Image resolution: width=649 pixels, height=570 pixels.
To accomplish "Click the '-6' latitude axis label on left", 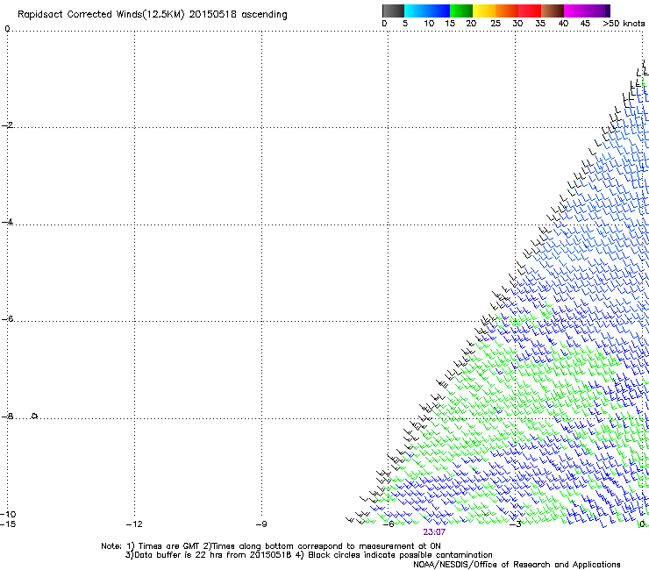I will 7,318.
